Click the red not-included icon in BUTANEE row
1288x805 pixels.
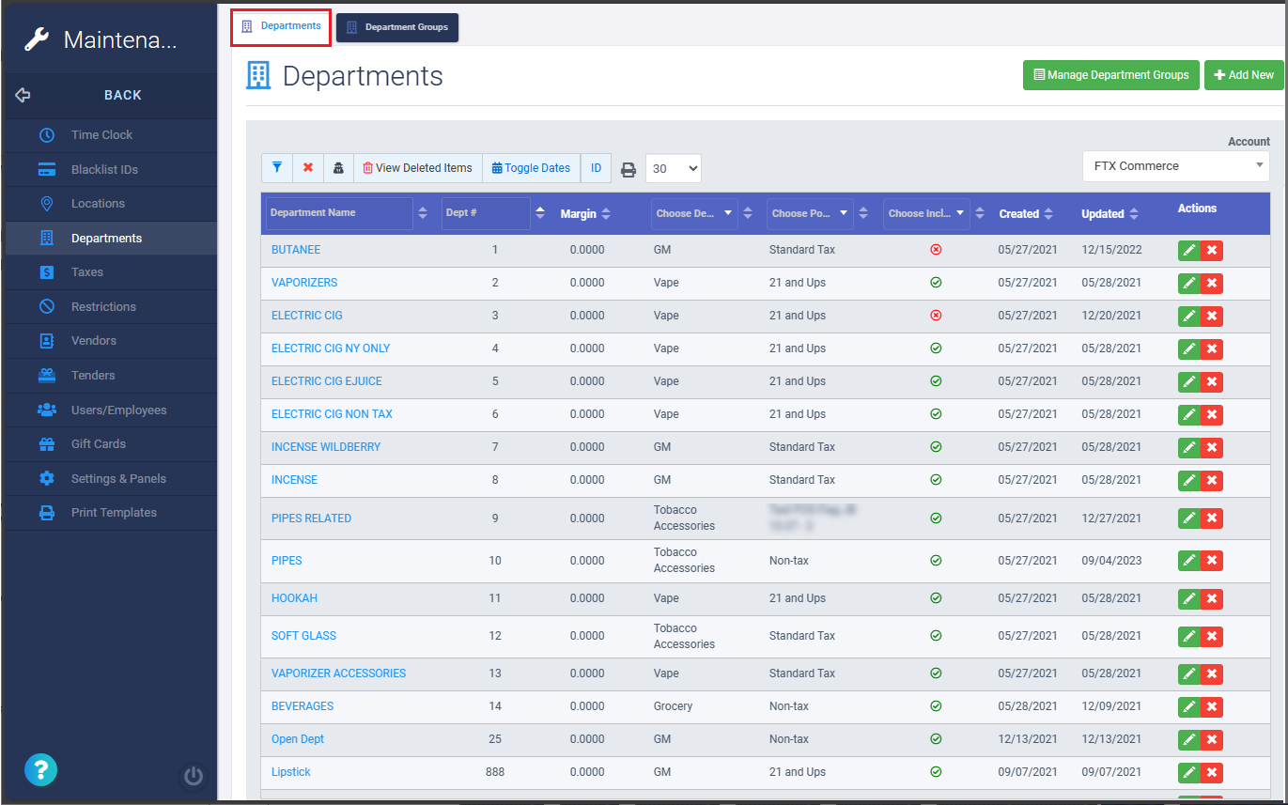pos(936,250)
